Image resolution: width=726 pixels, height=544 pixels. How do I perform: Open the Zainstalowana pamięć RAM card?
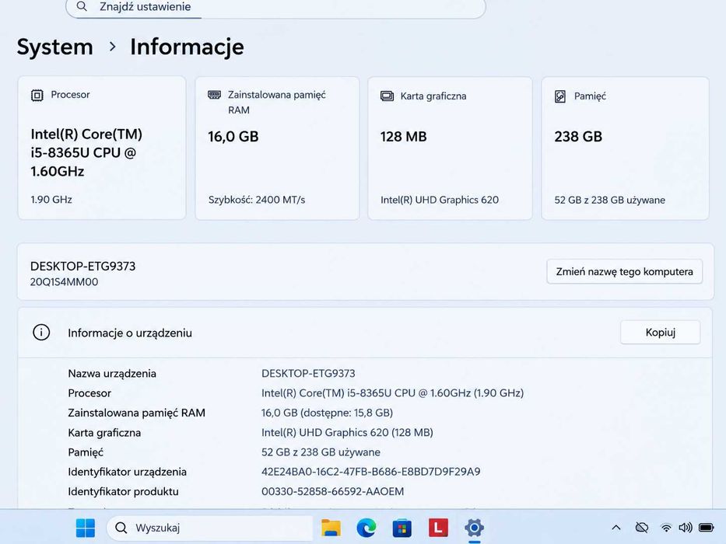tap(277, 148)
